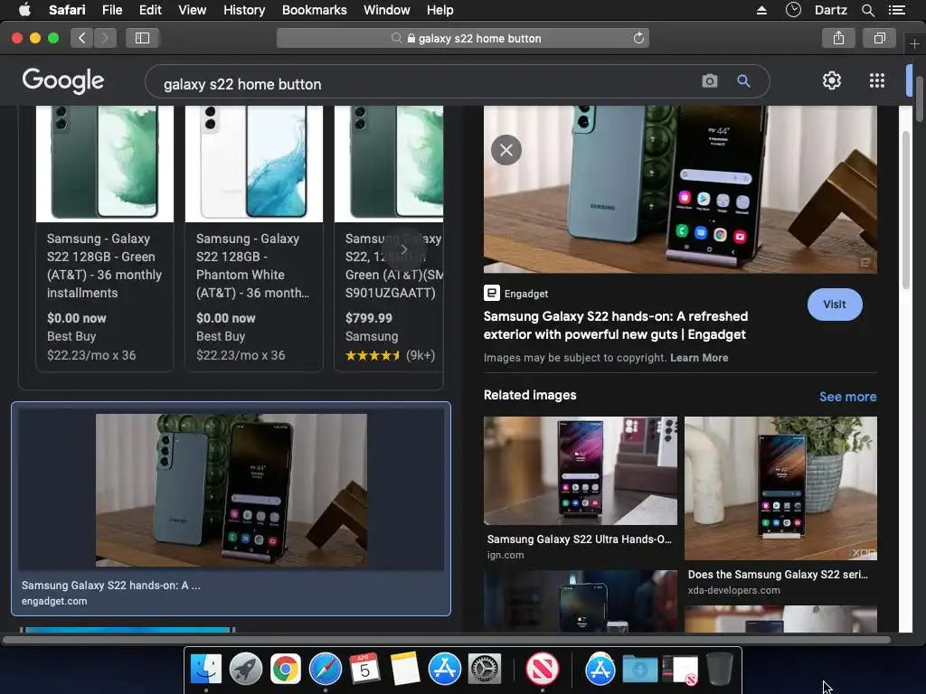Click the blue search magnifier icon
The image size is (926, 694).
(x=743, y=80)
